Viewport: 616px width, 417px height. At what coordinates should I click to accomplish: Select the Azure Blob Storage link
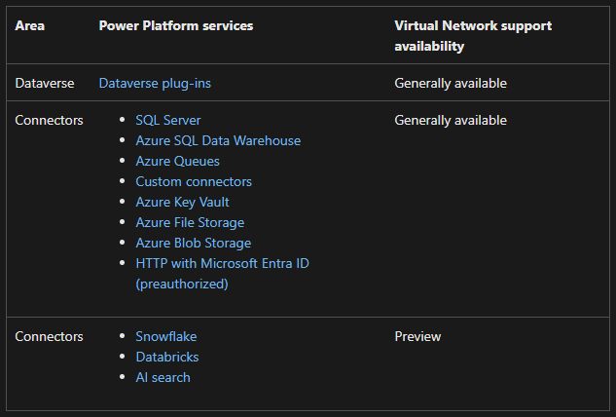point(193,243)
